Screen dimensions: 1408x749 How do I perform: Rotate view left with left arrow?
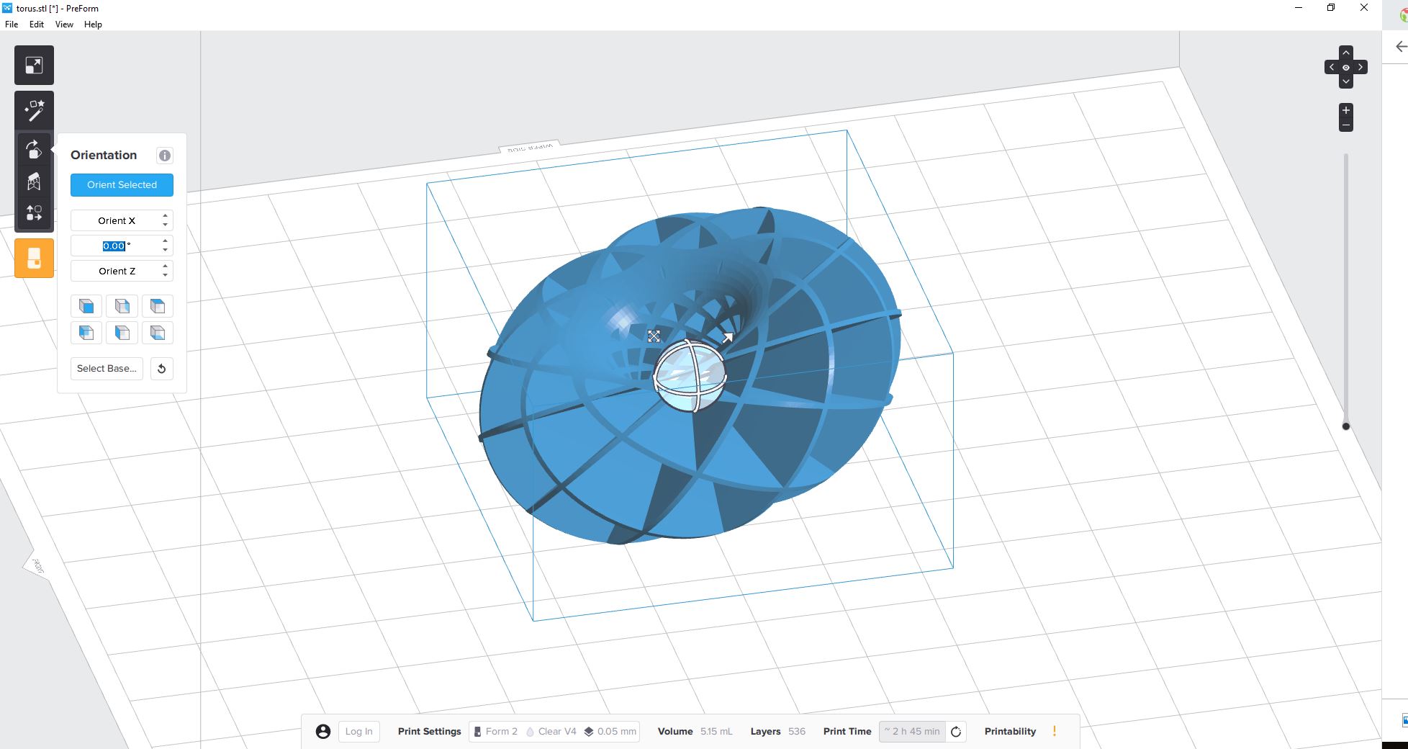(1332, 67)
